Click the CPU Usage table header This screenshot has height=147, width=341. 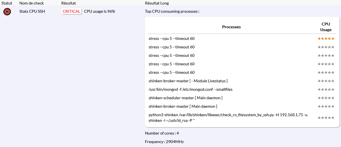click(x=326, y=27)
